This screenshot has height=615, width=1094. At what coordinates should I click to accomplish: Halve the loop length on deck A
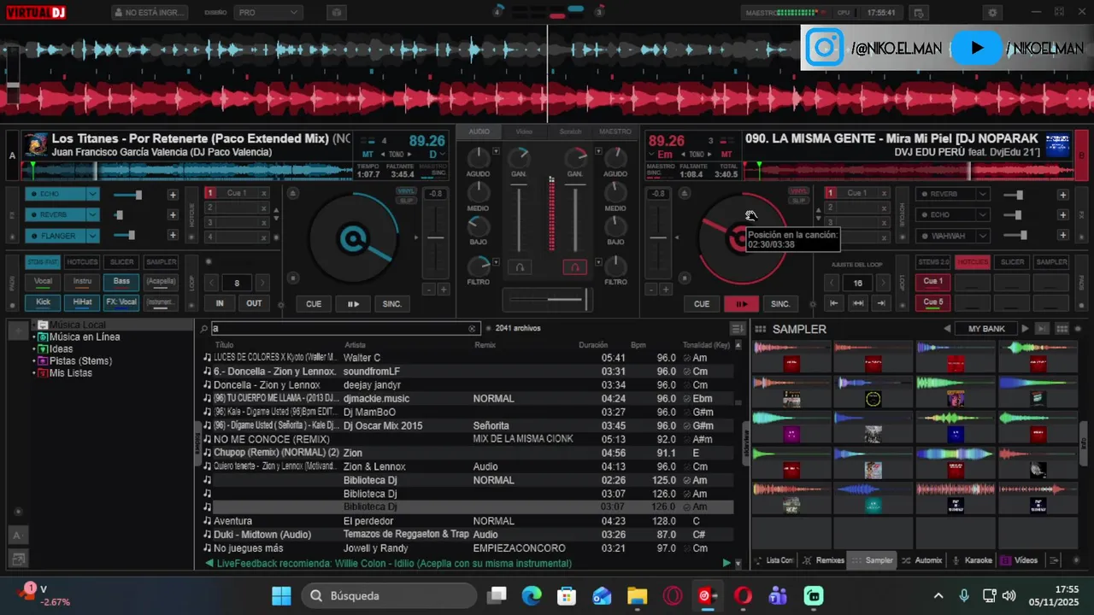point(212,283)
